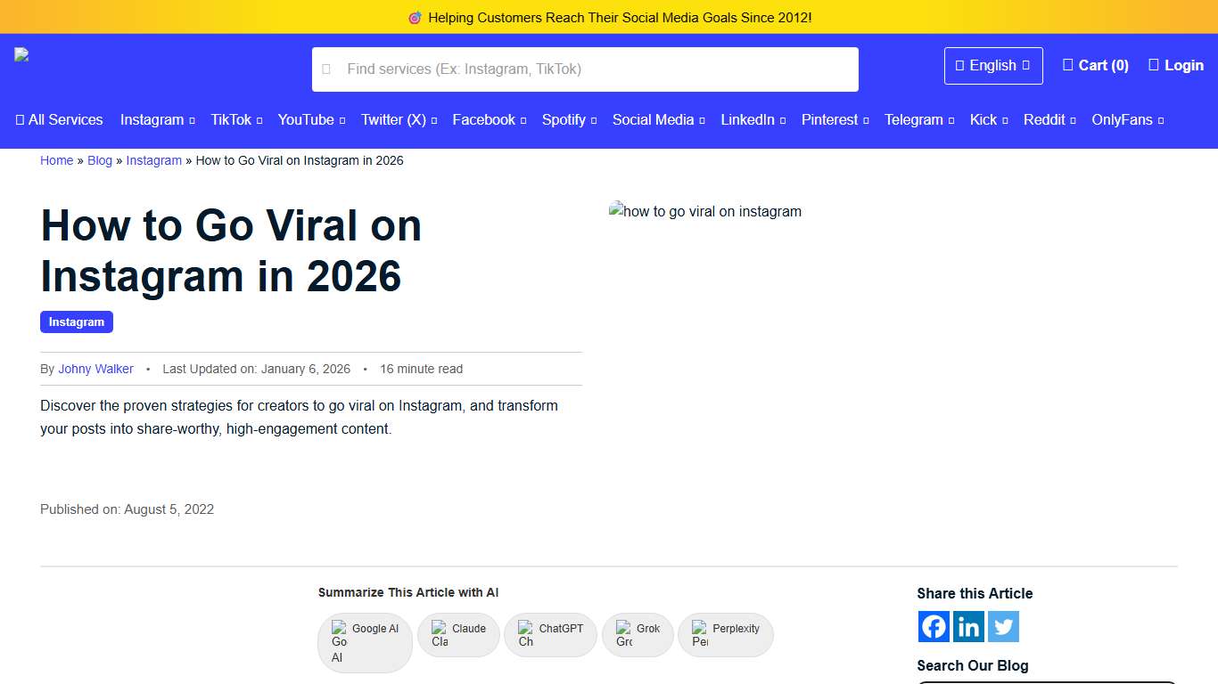Click the Find services search field
This screenshot has width=1218, height=684.
click(585, 69)
